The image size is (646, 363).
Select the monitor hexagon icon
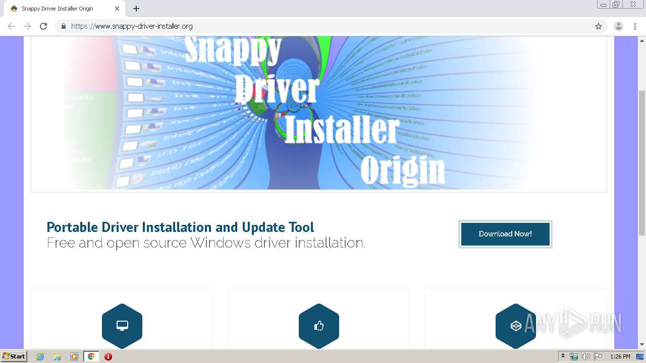[x=122, y=326]
